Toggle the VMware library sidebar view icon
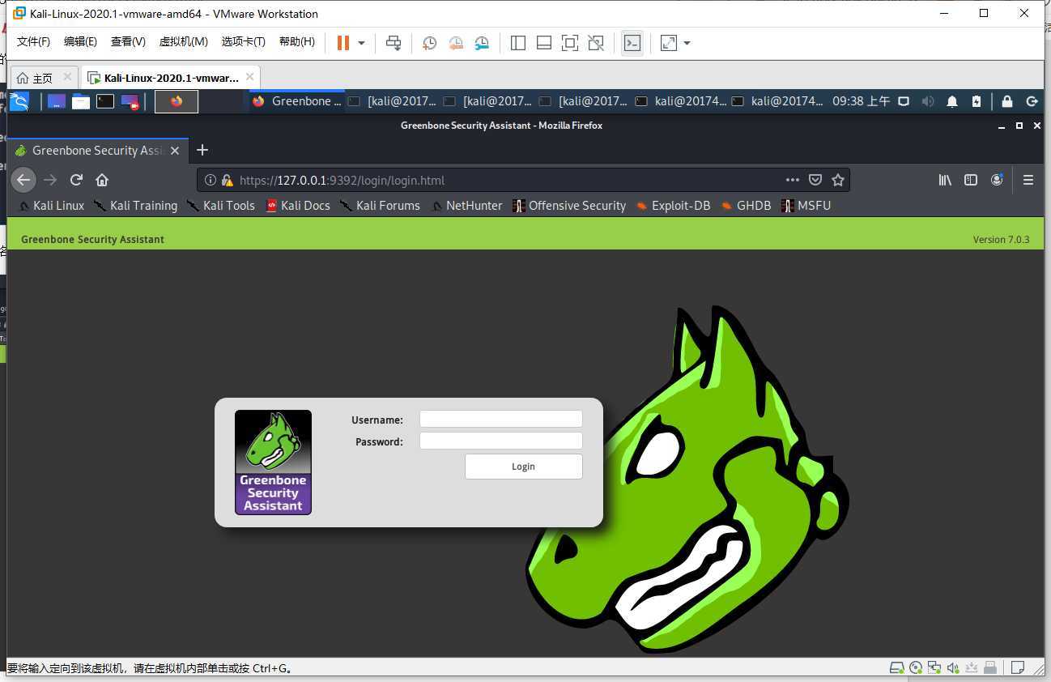Screen dimensions: 1051x682 tap(518, 43)
